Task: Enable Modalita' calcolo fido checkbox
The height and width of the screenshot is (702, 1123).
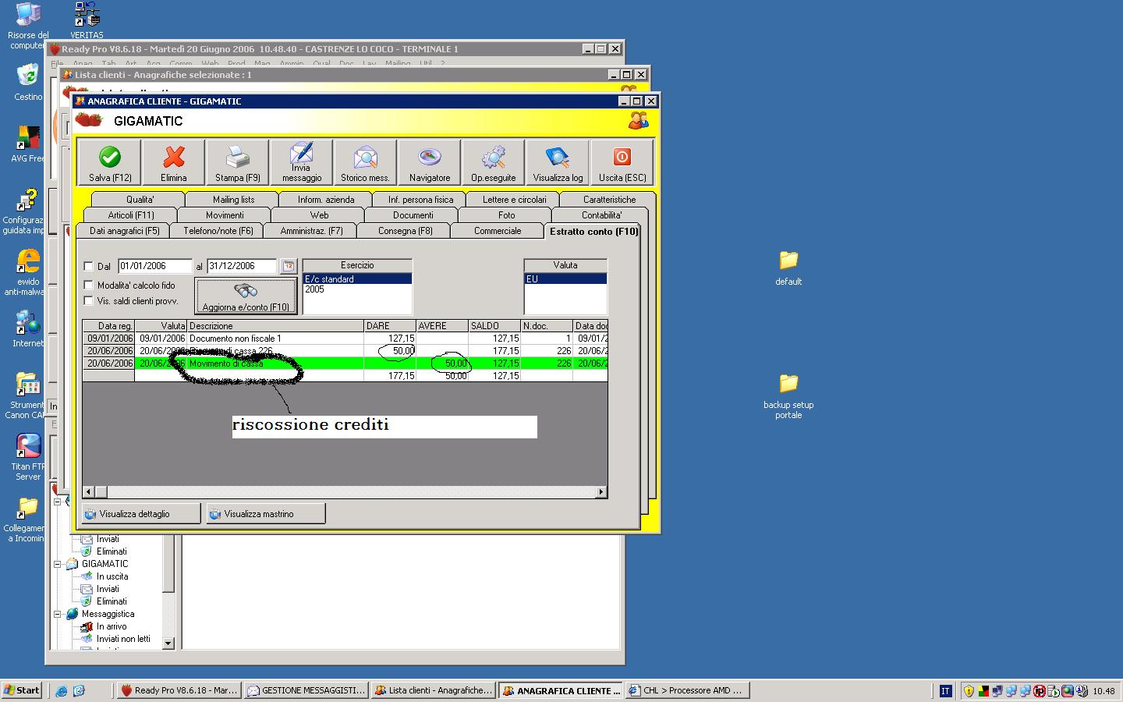Action: [x=88, y=285]
